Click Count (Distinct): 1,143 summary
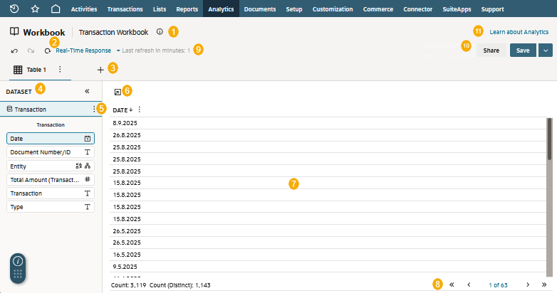 [x=179, y=285]
